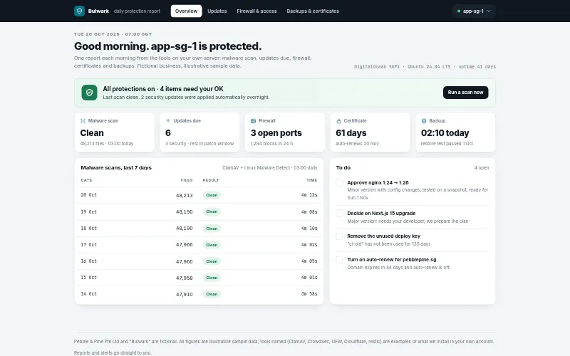
Task: Click the uptime 41 days server info text
Action: coord(476,67)
